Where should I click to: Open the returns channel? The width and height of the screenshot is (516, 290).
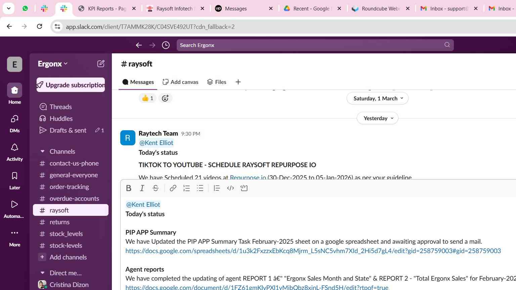tap(59, 222)
